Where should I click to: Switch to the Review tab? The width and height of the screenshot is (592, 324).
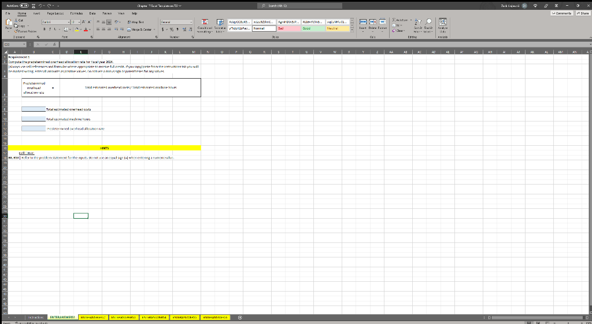click(107, 13)
